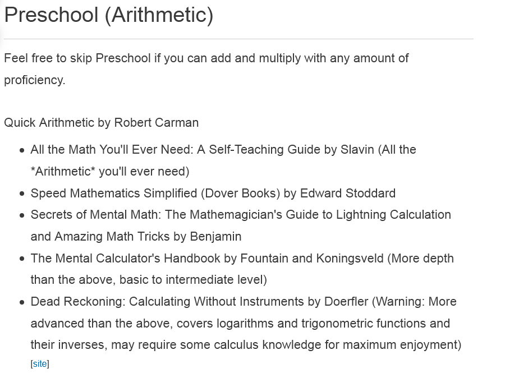This screenshot has height=387, width=505.
Task: Click the bullet before 'All the Math'
Action: pyautogui.click(x=22, y=150)
